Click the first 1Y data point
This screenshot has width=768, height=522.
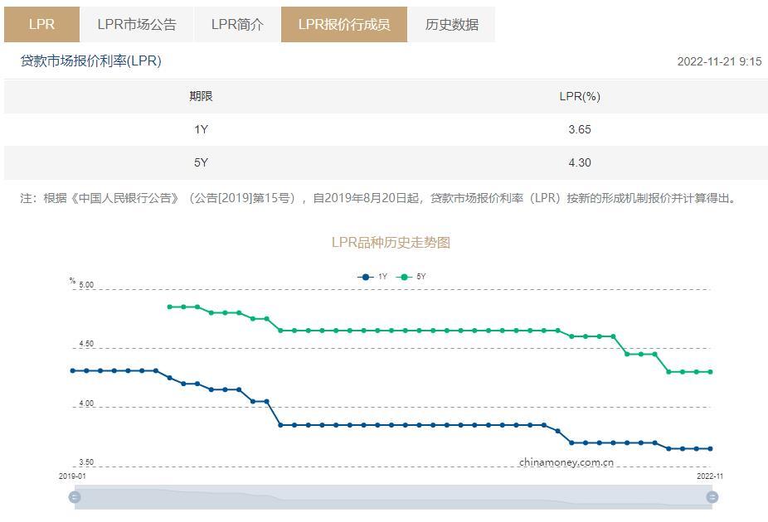pyautogui.click(x=72, y=371)
